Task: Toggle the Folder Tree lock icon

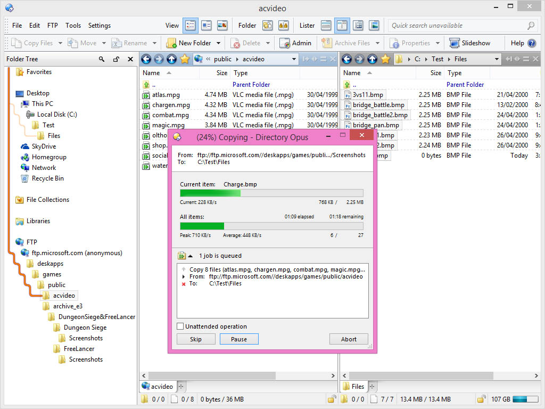Action: 116,59
